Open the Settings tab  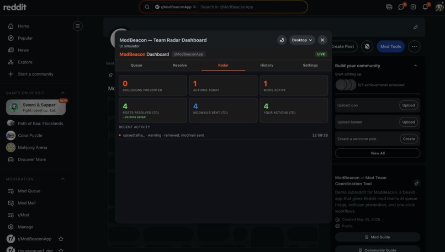click(310, 65)
